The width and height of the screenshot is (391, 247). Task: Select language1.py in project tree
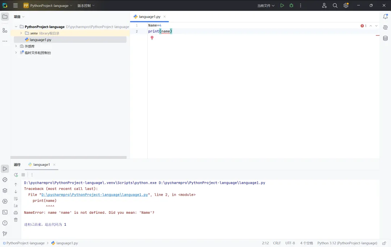click(70, 40)
